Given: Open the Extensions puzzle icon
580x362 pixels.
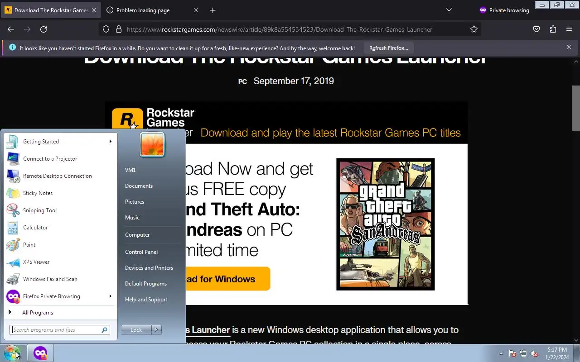Looking at the screenshot, I should click(x=553, y=29).
